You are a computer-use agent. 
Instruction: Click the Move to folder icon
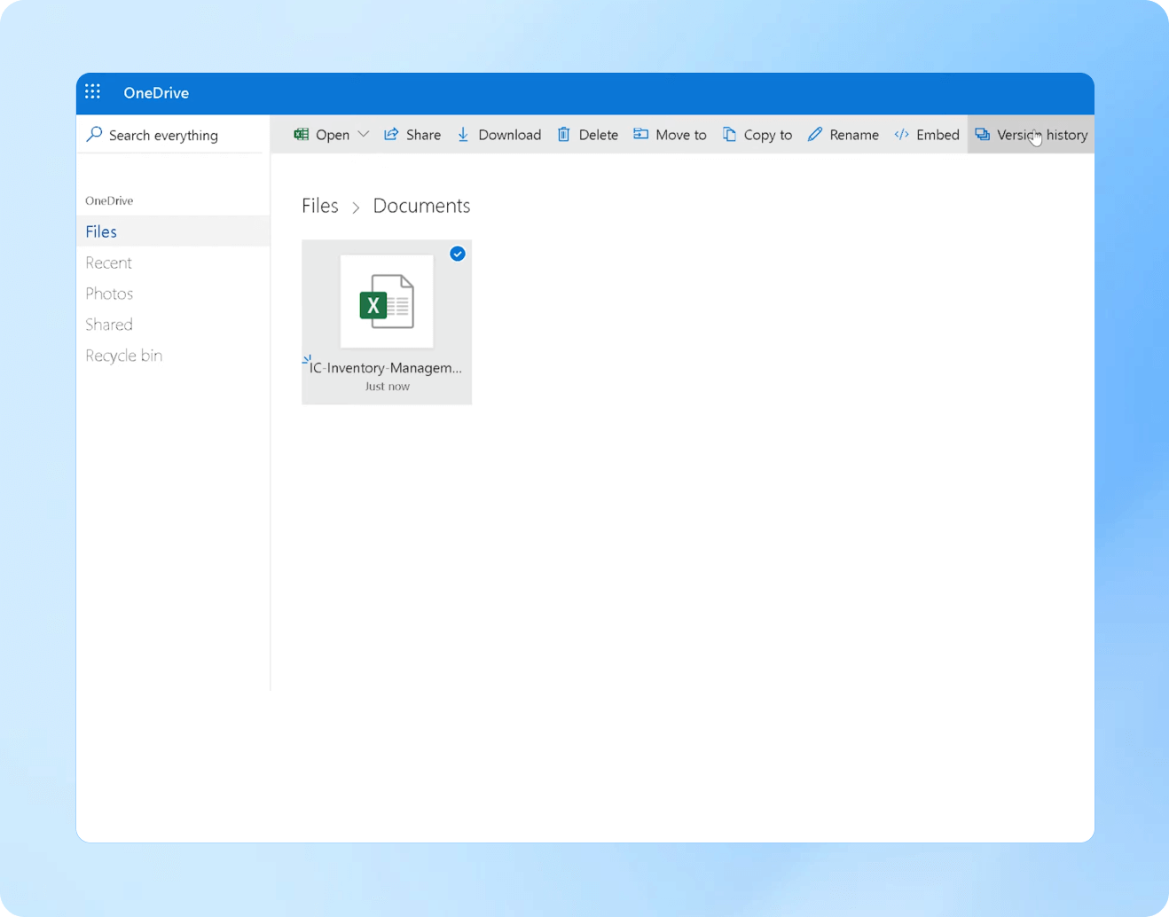(641, 134)
